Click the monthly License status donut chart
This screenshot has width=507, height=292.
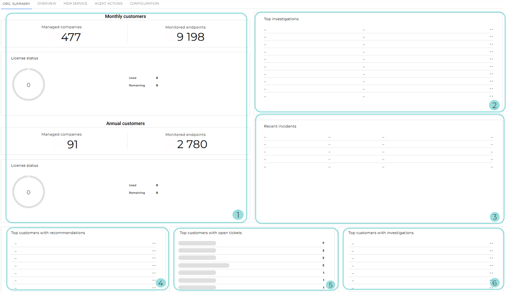28,84
